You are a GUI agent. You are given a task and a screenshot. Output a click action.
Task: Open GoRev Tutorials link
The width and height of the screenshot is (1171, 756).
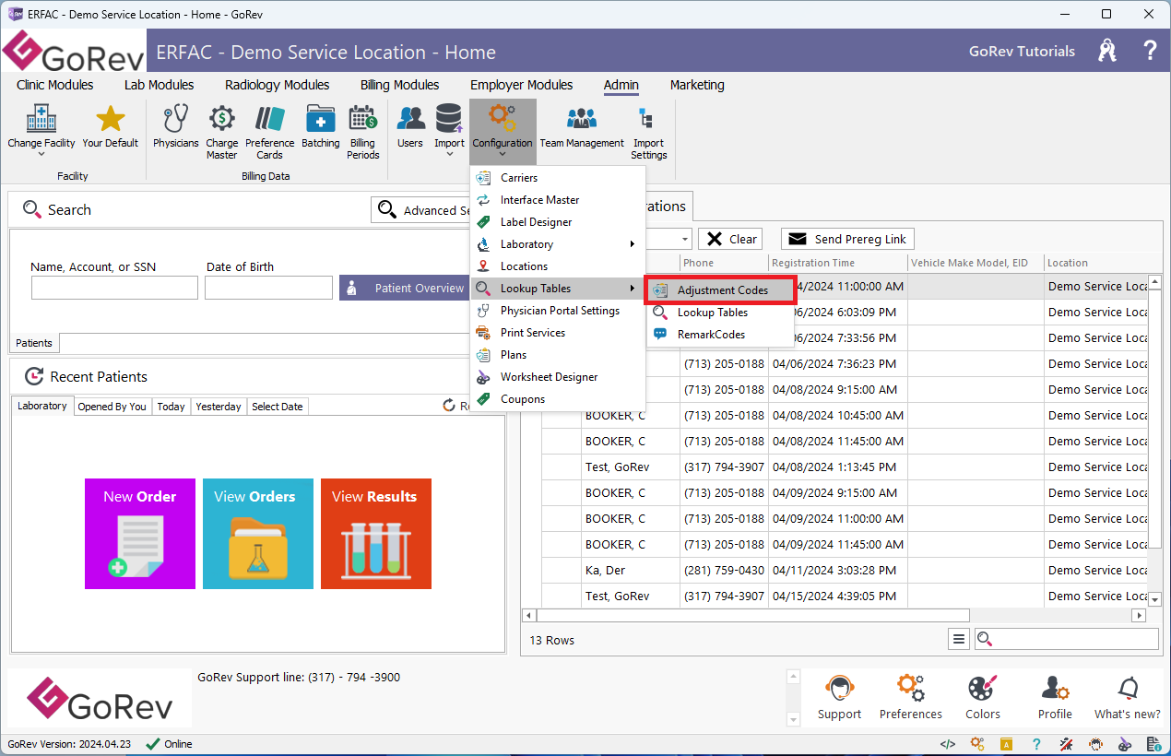[x=1022, y=52]
